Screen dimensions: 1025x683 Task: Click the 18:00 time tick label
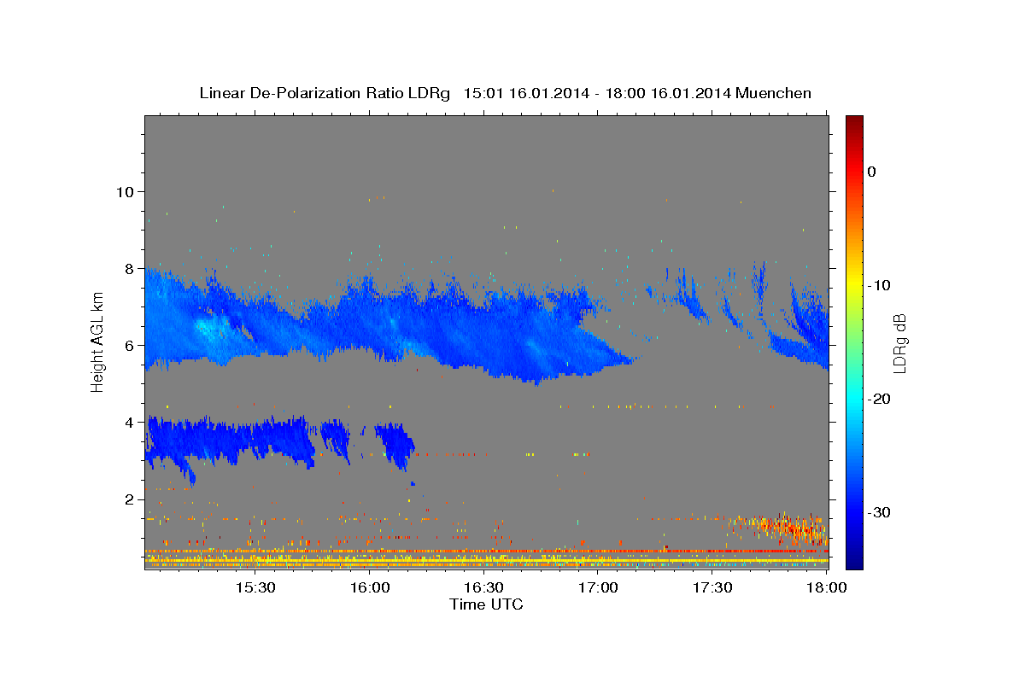tap(827, 588)
